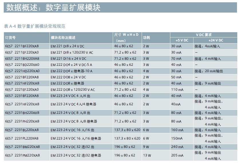Select order number 6ES7 2231BF220XA8
The height and width of the screenshot is (163, 241).
(22, 96)
